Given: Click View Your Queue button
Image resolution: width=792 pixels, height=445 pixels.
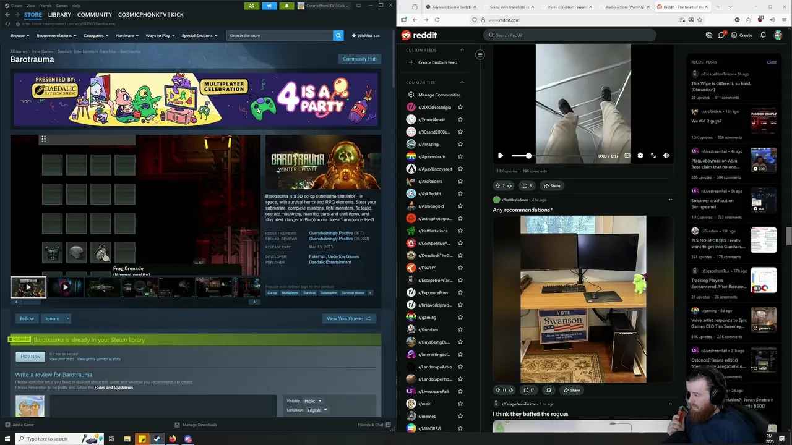Looking at the screenshot, I should (x=349, y=318).
